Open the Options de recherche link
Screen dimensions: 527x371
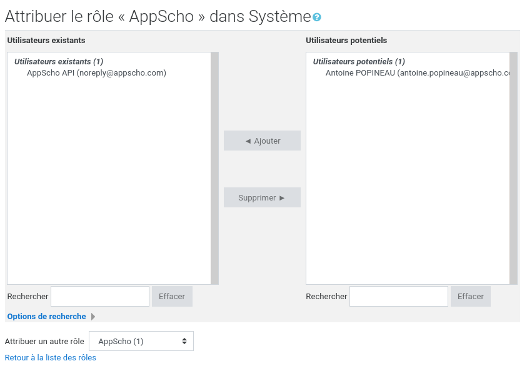click(x=47, y=317)
